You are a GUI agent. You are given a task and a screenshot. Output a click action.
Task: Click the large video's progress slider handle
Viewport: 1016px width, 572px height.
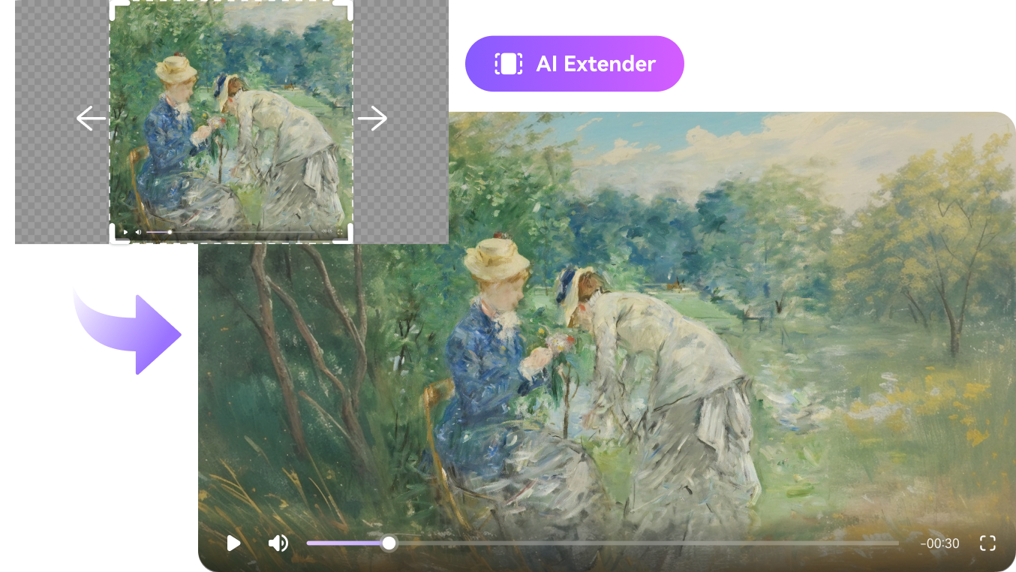389,543
